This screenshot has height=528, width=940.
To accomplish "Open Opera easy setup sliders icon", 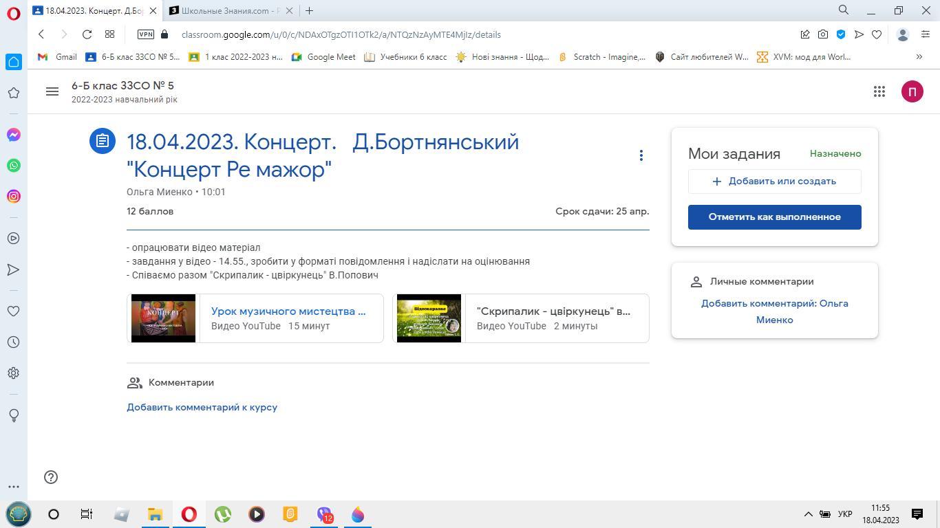I will [926, 34].
